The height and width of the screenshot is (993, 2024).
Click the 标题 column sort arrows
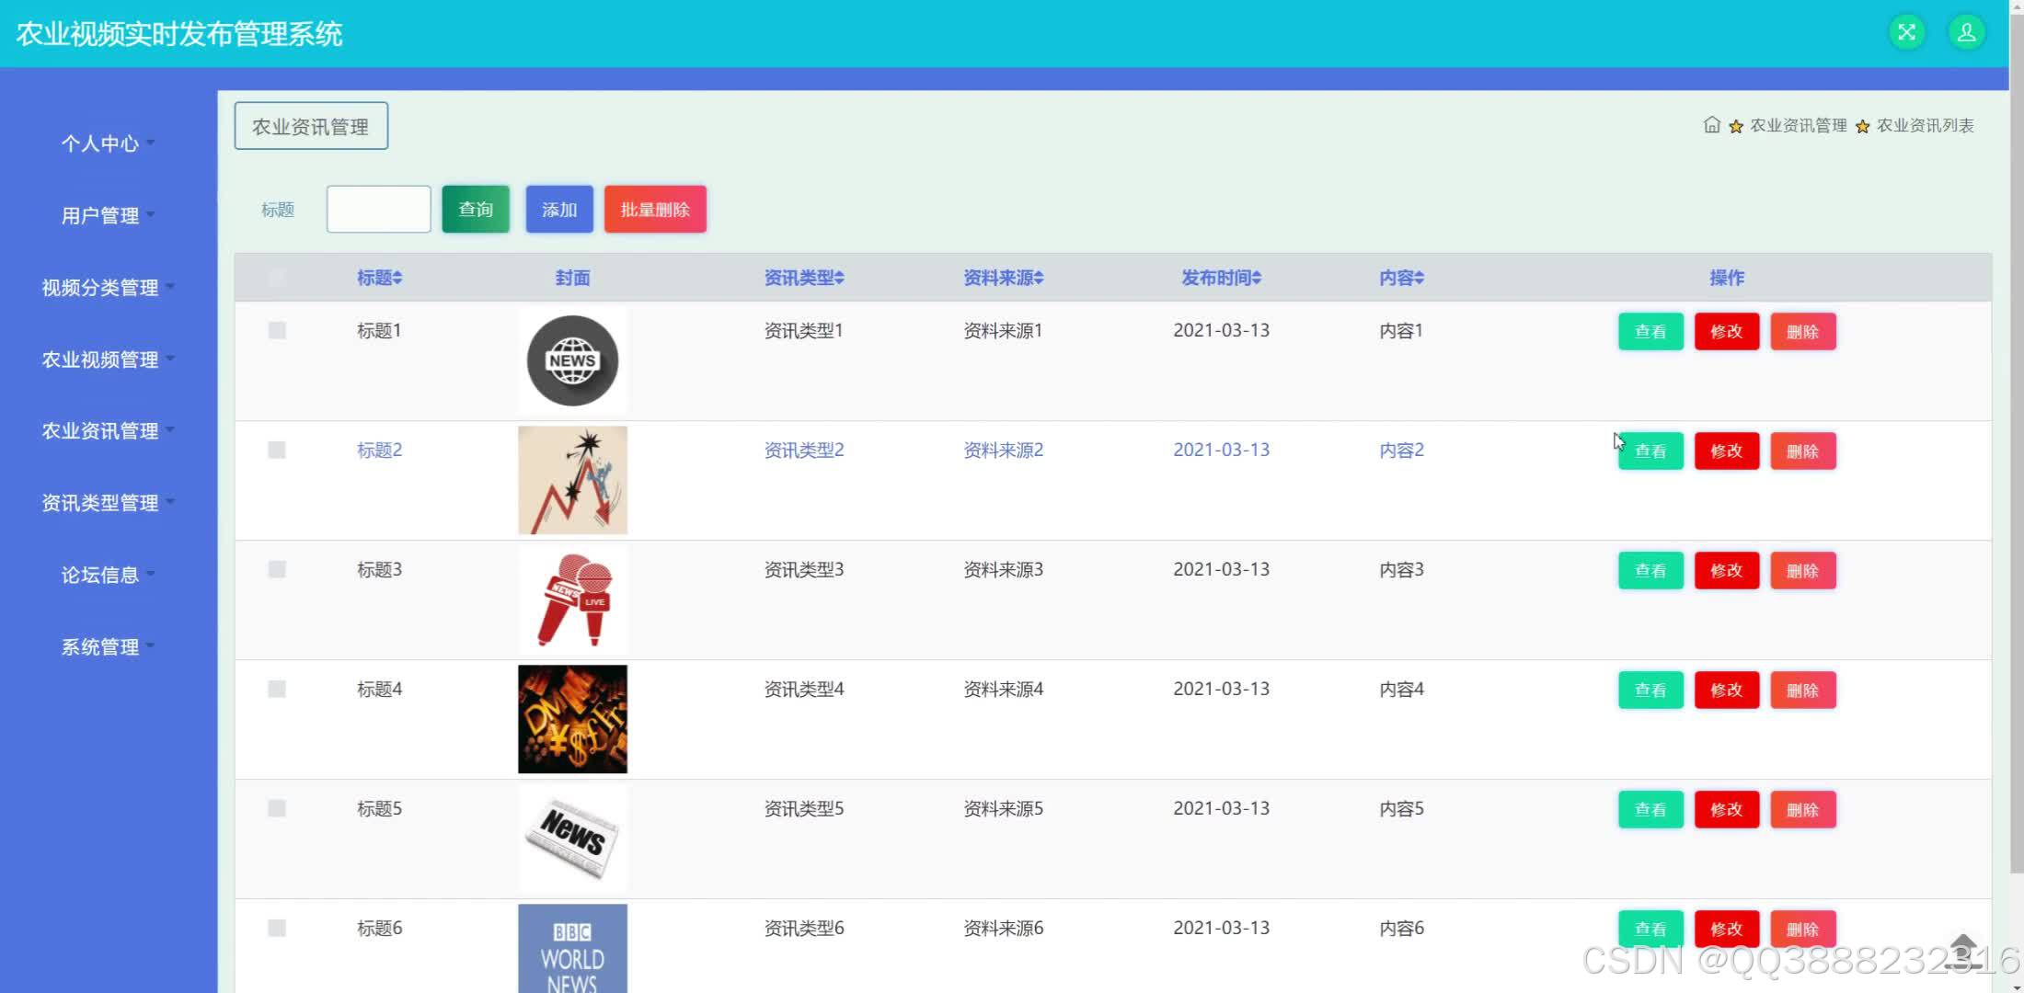click(397, 277)
